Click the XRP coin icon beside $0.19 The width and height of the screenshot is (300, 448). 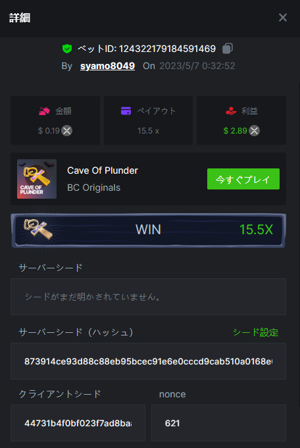(x=67, y=130)
